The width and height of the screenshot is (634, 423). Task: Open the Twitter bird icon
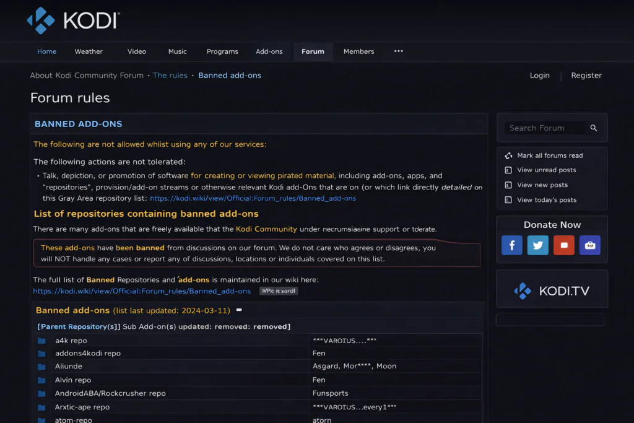click(537, 245)
